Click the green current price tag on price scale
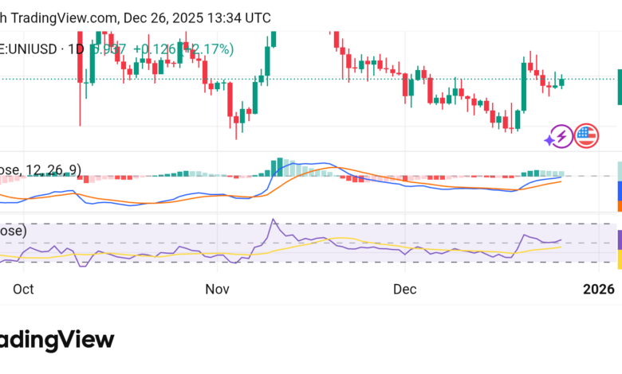 [x=619, y=88]
